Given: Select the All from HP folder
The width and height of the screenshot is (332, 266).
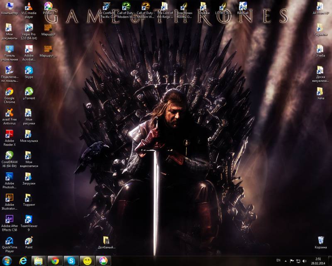Looking at the screenshot, I should point(320,8).
